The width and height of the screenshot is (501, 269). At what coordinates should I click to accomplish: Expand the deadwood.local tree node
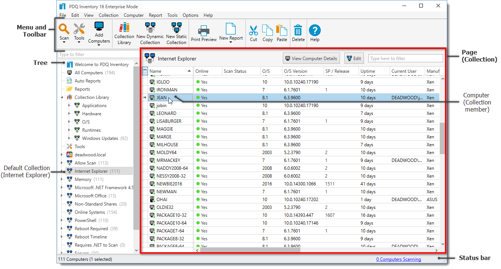[x=62, y=155]
